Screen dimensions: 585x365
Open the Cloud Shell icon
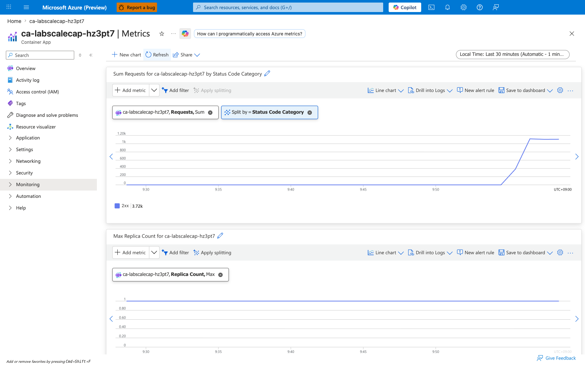coord(431,7)
